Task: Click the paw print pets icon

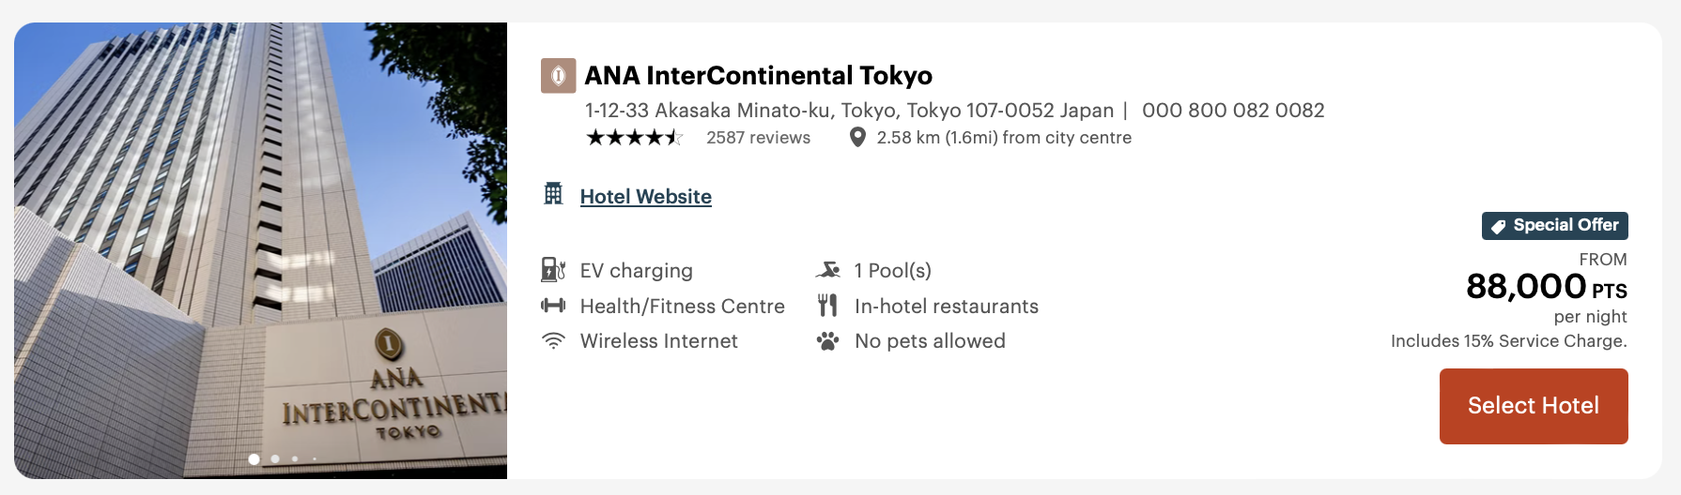Action: pyautogui.click(x=827, y=341)
